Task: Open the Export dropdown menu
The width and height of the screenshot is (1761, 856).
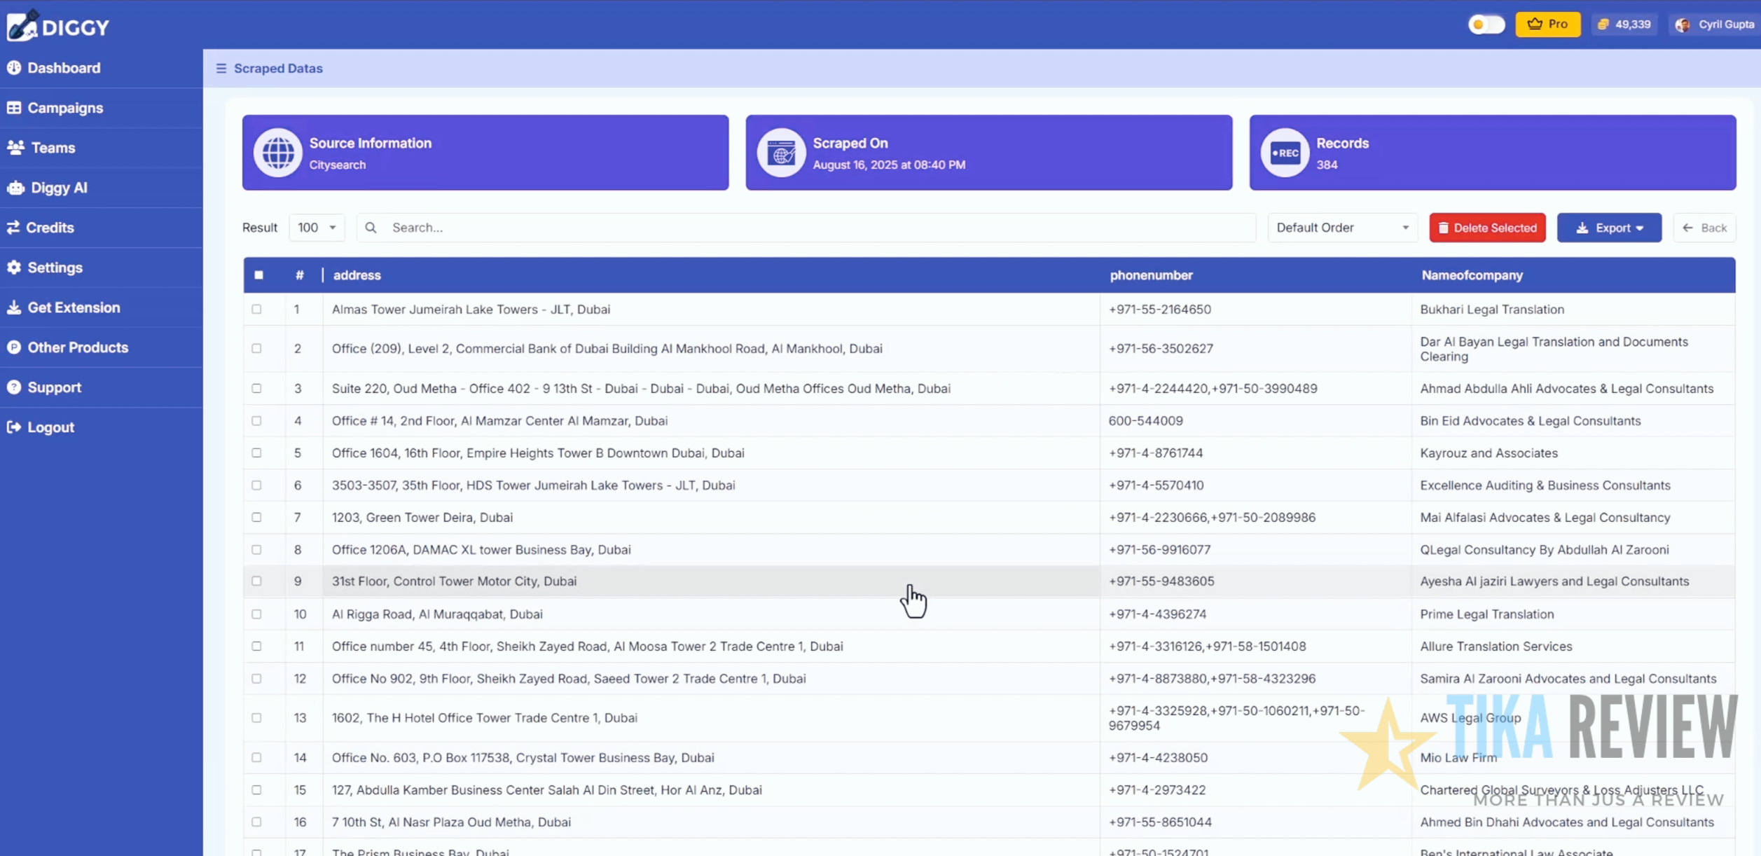Action: click(1609, 228)
